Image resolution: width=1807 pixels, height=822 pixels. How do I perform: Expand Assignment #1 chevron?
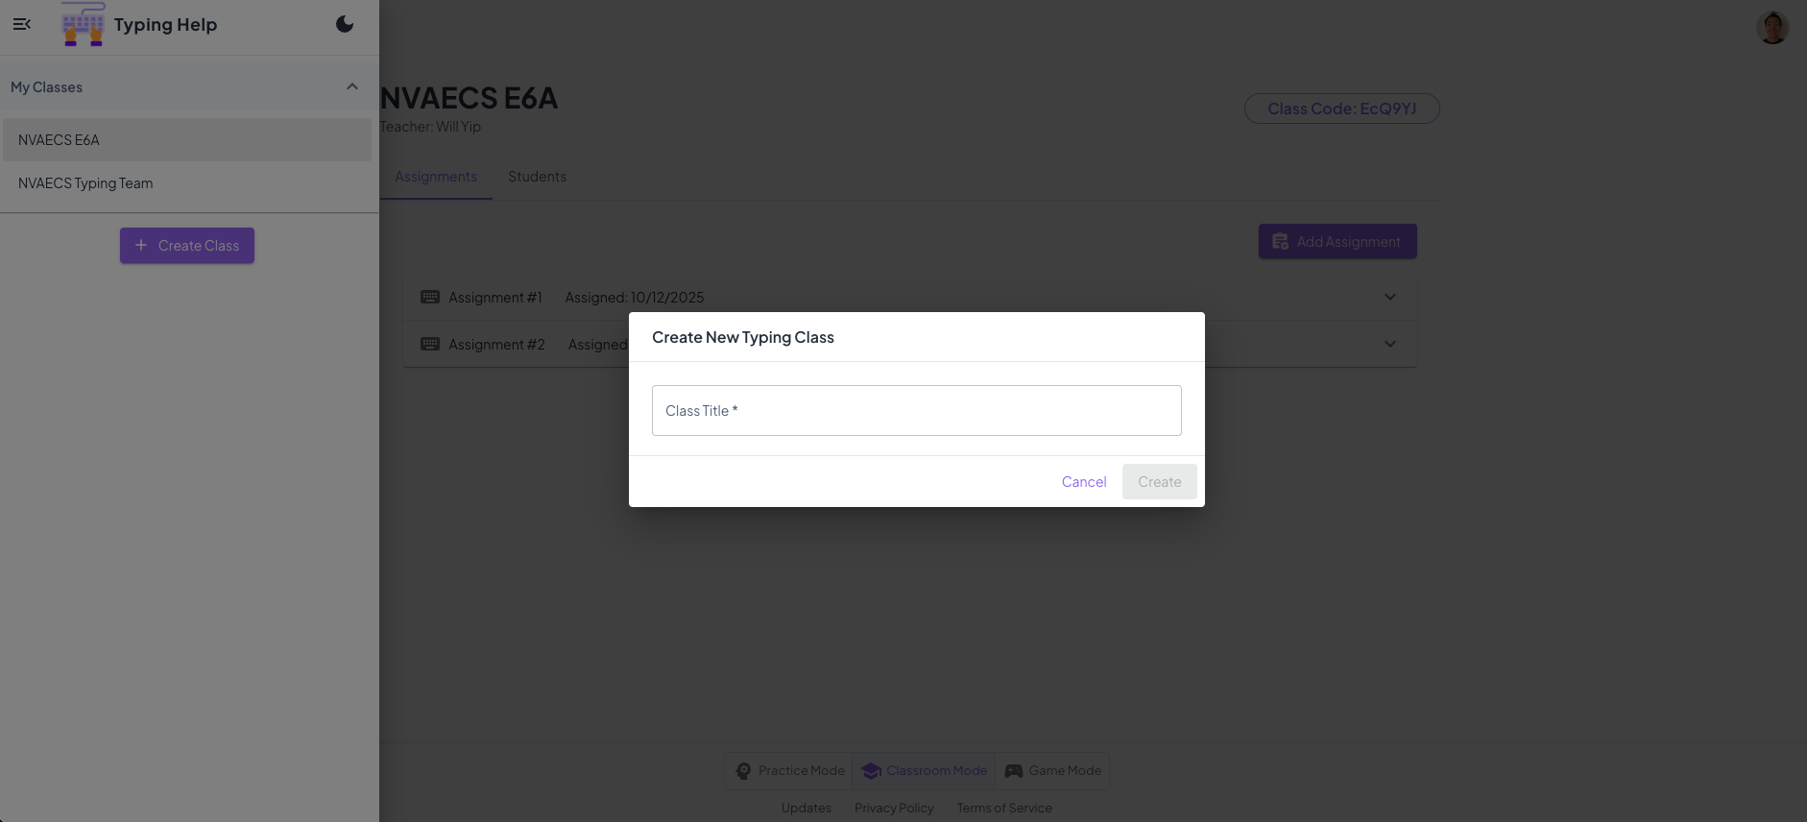coord(1389,297)
